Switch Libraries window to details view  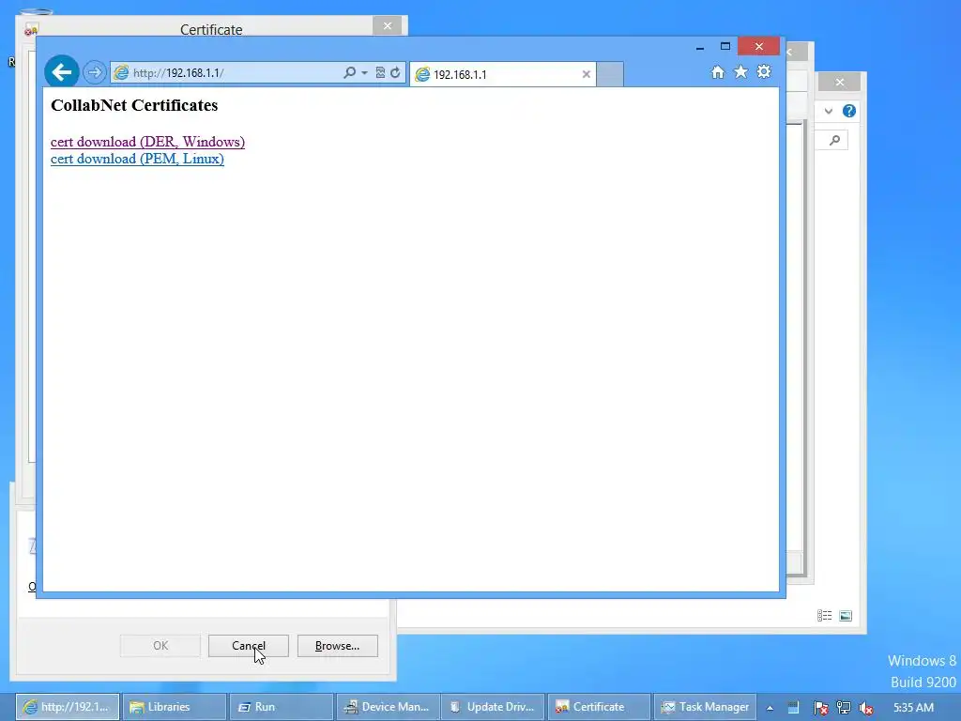(x=824, y=616)
